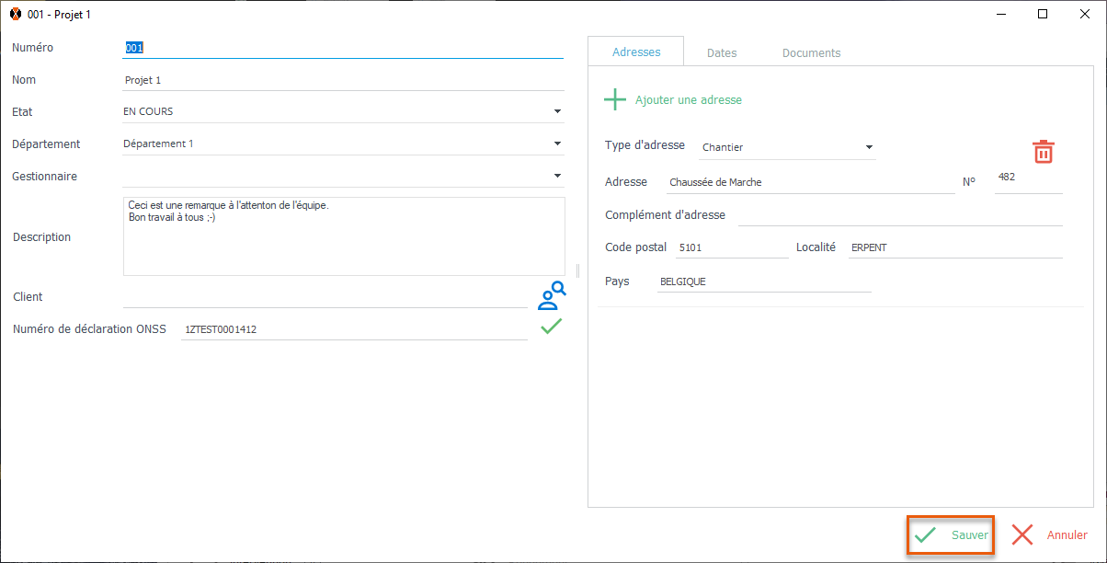
Task: Click the client search icon
Action: click(x=551, y=295)
